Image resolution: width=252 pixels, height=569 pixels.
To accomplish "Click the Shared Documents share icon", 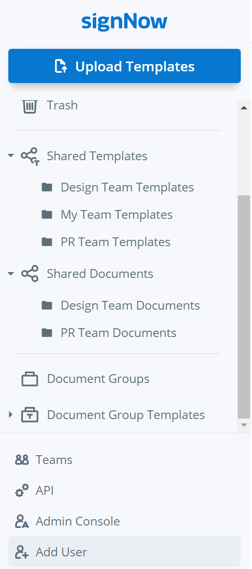I will tap(30, 274).
